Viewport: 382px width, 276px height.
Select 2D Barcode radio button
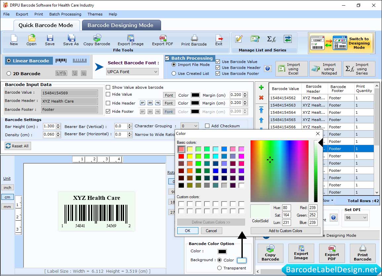coord(9,74)
